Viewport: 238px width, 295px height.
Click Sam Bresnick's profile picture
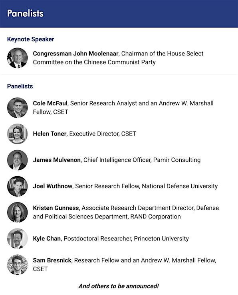click(17, 265)
